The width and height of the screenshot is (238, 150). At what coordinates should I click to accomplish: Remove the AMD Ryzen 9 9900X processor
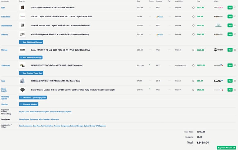[x=235, y=7]
